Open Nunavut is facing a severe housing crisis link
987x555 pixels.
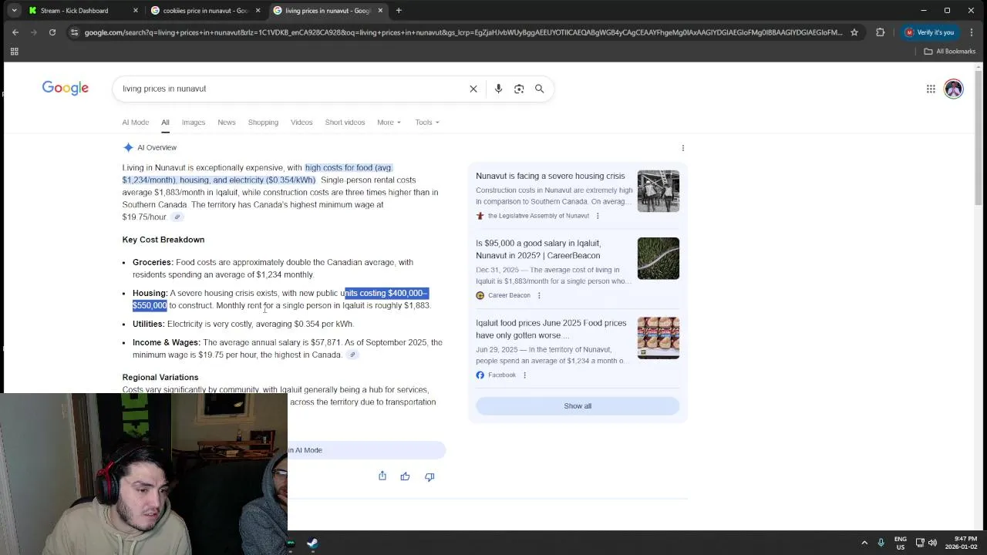point(551,176)
